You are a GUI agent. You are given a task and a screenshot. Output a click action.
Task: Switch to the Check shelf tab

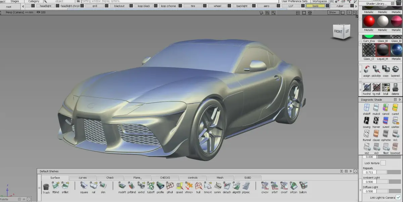tap(110, 178)
